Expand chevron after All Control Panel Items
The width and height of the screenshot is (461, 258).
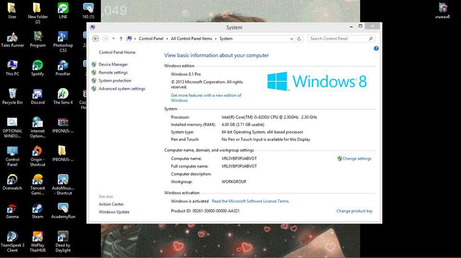point(216,39)
